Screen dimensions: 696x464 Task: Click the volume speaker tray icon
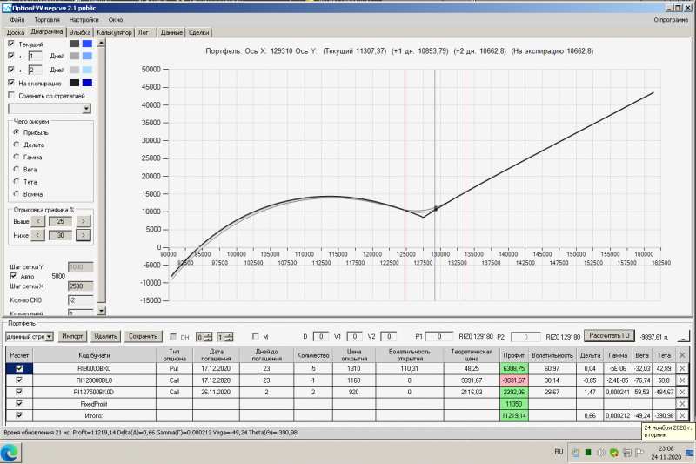[601, 453]
